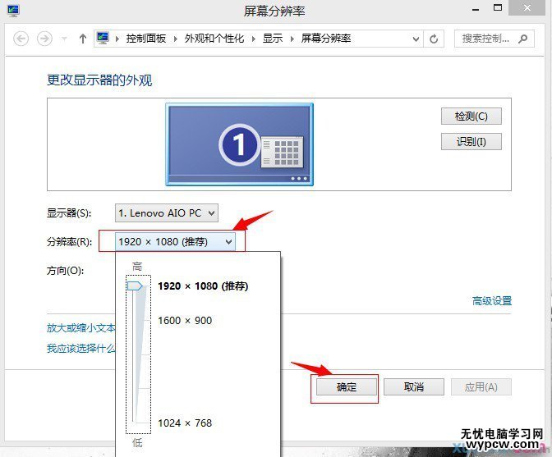Open address bar history dropdown

[x=416, y=39]
